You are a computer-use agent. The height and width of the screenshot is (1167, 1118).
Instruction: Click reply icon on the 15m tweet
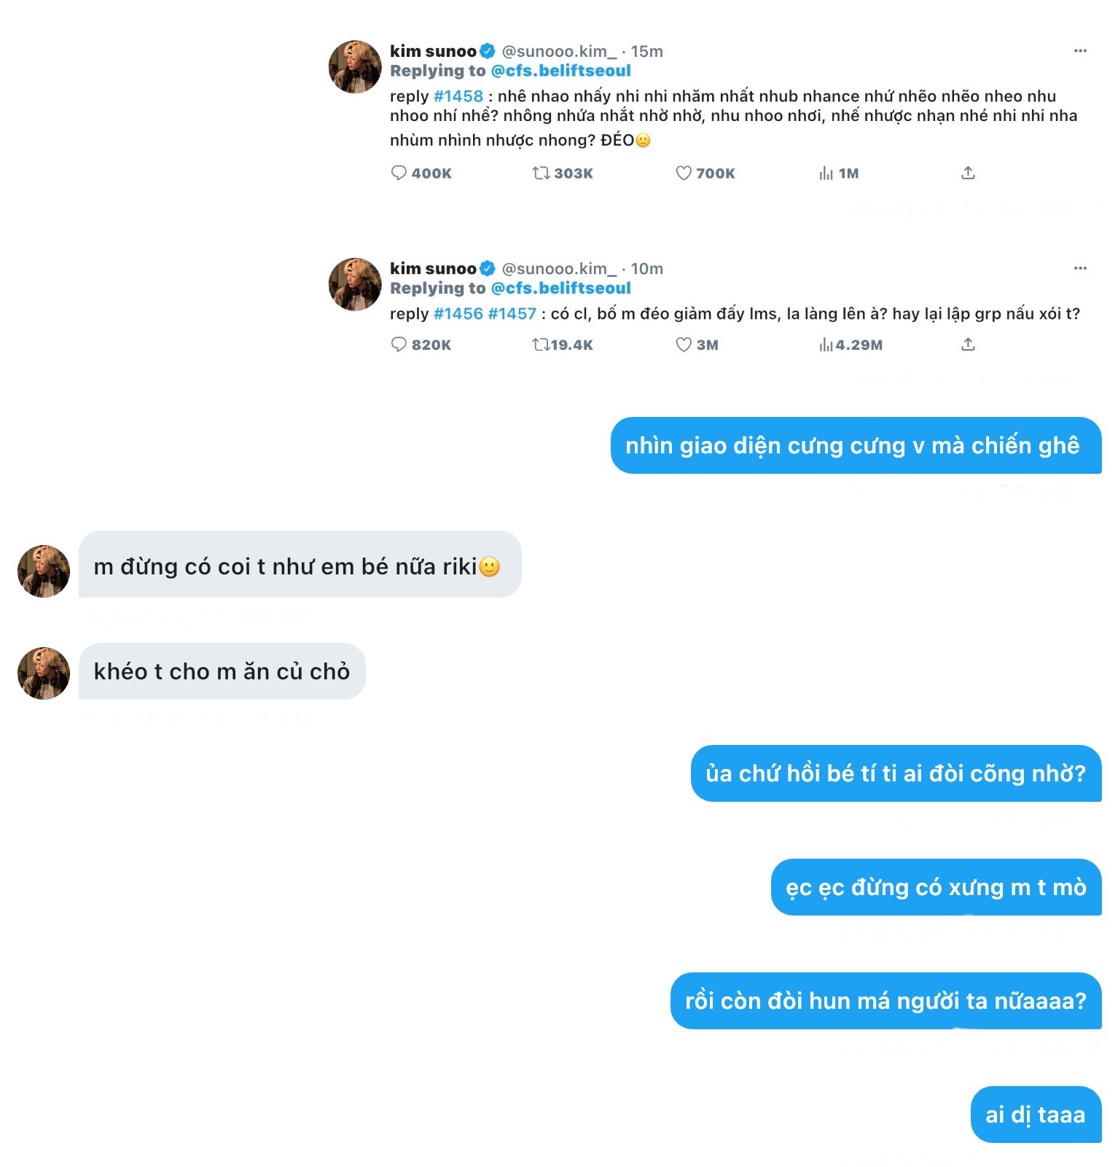(399, 173)
